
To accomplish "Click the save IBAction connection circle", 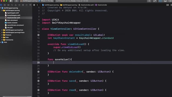I will 38,81.
